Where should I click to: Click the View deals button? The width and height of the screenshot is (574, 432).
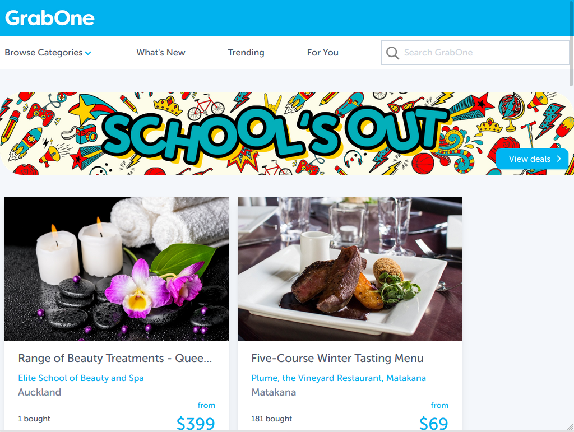[532, 159]
